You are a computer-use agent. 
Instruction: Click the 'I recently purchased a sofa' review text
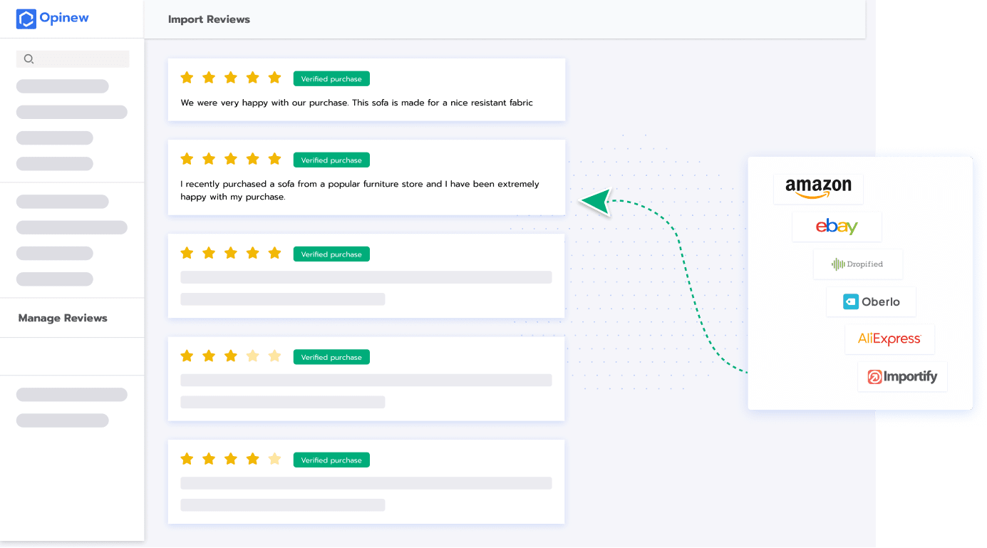pos(360,190)
